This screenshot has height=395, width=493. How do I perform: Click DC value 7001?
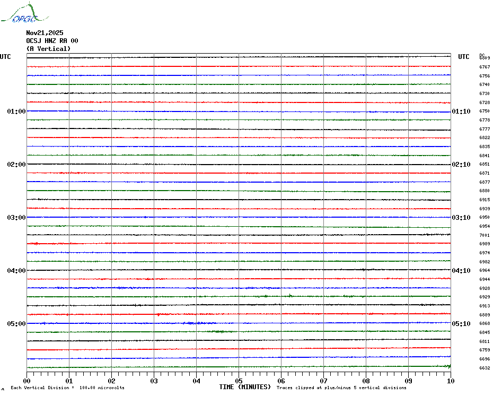pyautogui.click(x=485, y=235)
